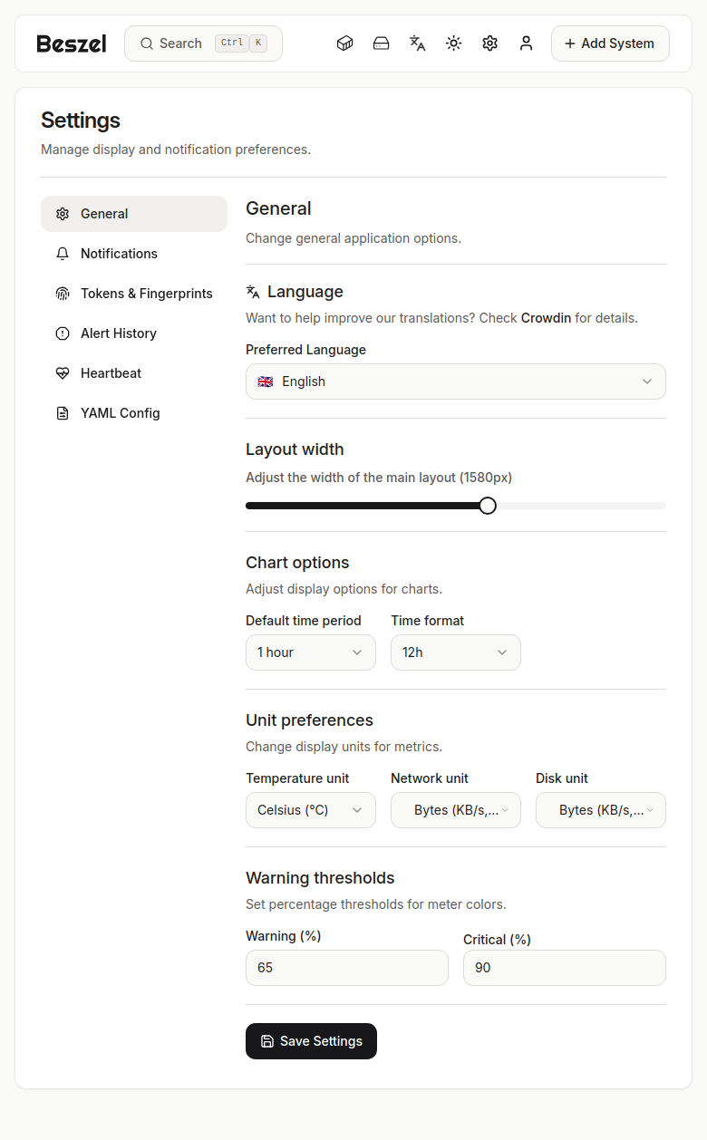Viewport: 707px width, 1140px height.
Task: Click the Settings page title
Action: 81,121
